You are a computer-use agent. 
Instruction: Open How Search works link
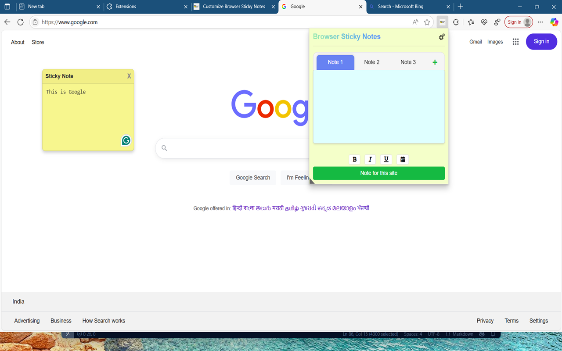tap(104, 321)
